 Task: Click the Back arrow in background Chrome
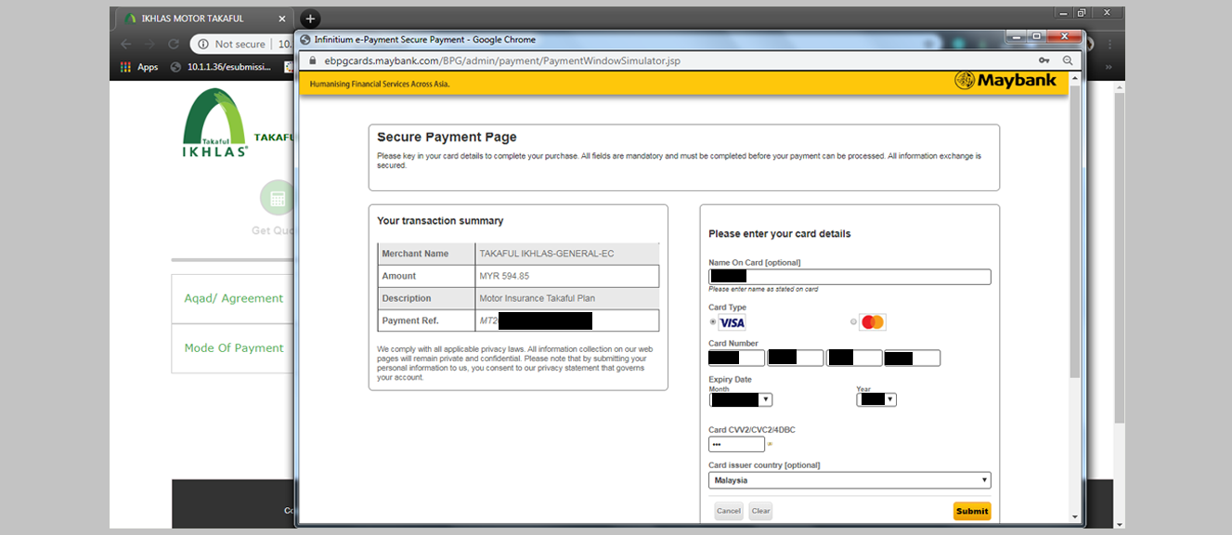click(126, 44)
